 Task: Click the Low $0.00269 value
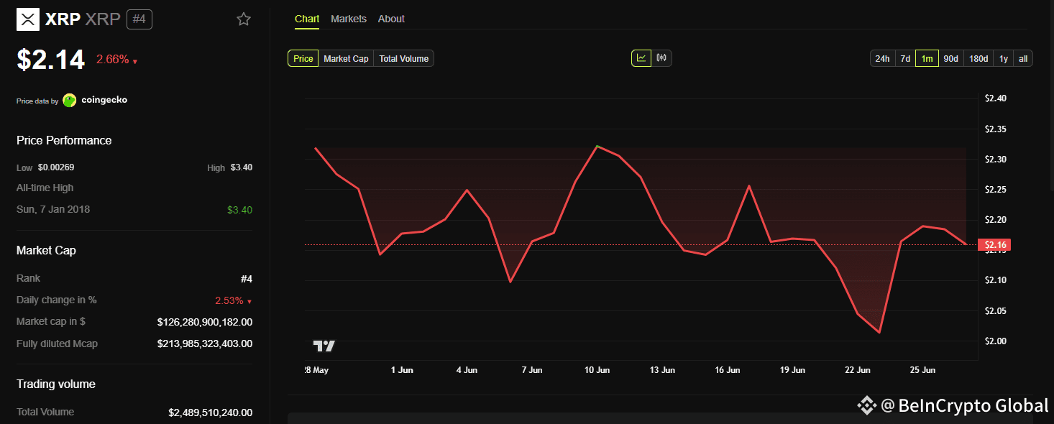56,167
